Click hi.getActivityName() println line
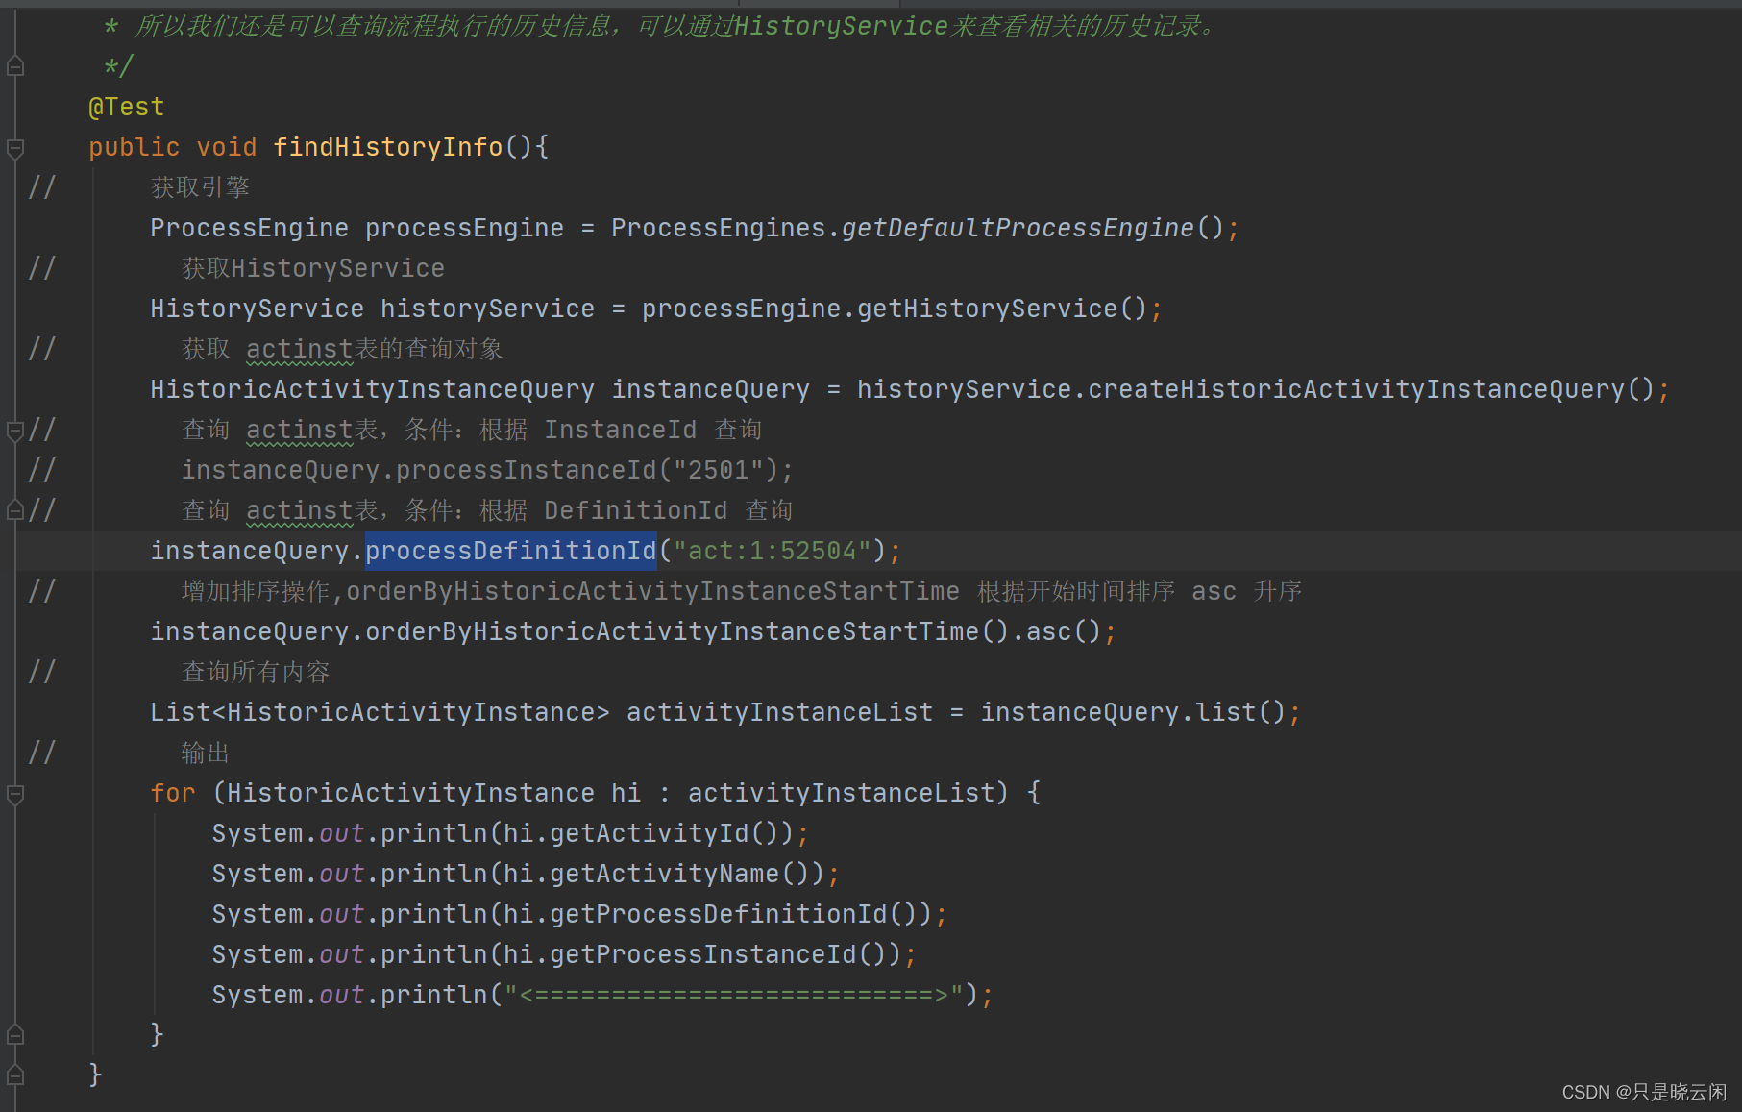1742x1112 pixels. click(526, 874)
